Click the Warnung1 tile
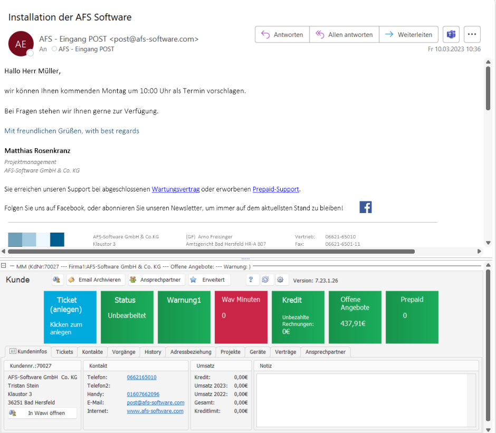Viewport: 496px width, 433px height. 184,317
